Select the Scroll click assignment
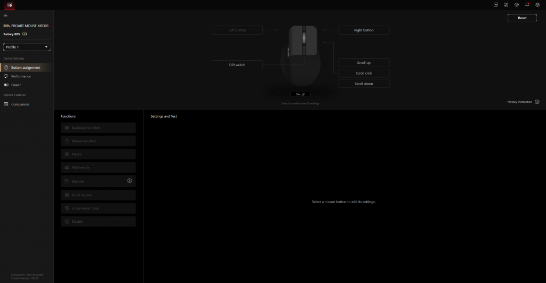The height and width of the screenshot is (283, 546). point(364,73)
